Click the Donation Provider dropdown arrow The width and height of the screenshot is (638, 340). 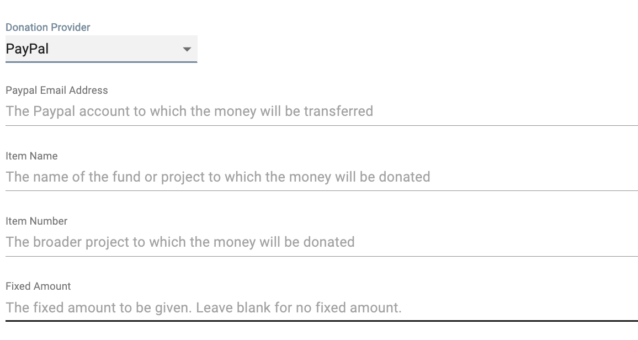point(187,50)
